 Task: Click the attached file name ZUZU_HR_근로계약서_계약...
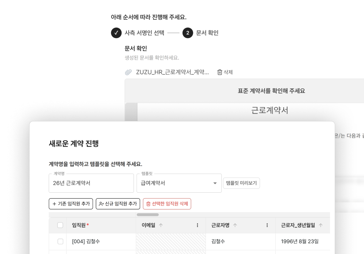172,72
